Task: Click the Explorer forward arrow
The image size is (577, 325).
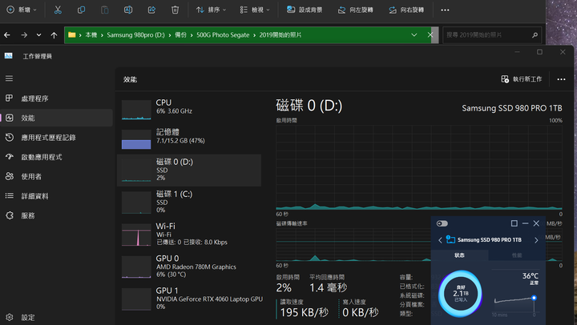Action: 24,35
